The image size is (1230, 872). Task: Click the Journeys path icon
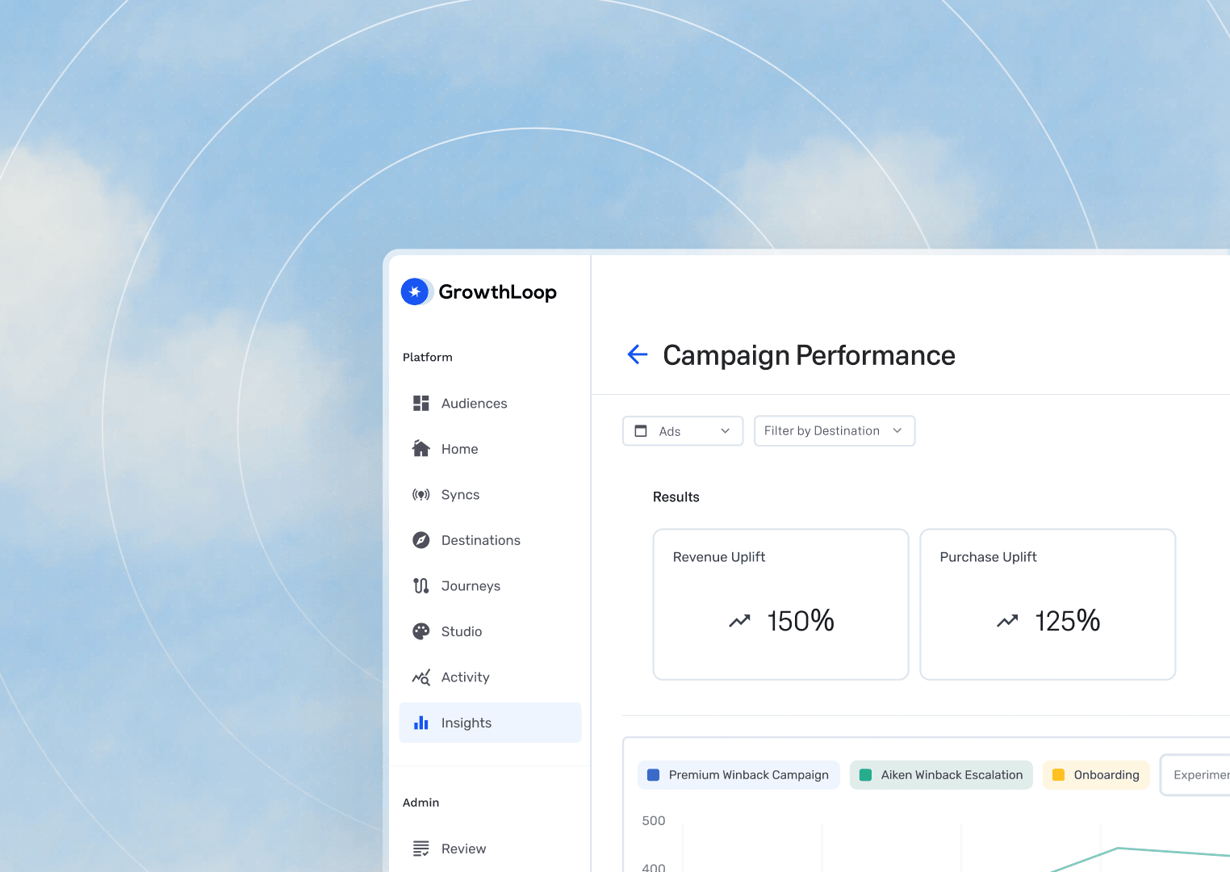420,586
